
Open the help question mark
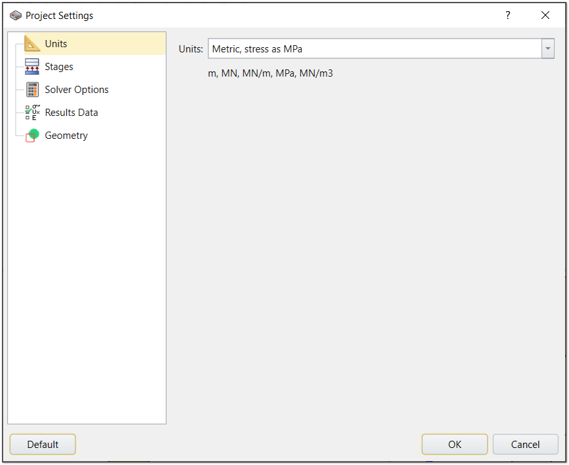point(508,15)
